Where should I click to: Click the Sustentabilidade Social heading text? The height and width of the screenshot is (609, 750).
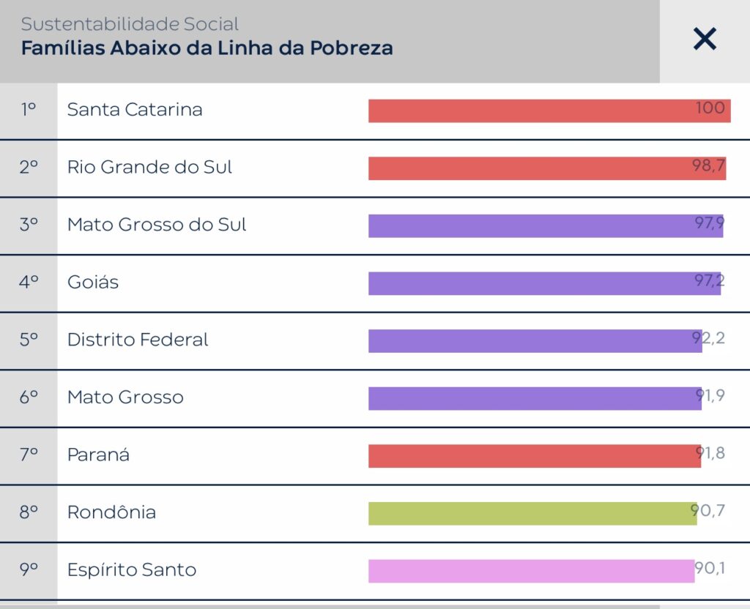tap(130, 25)
